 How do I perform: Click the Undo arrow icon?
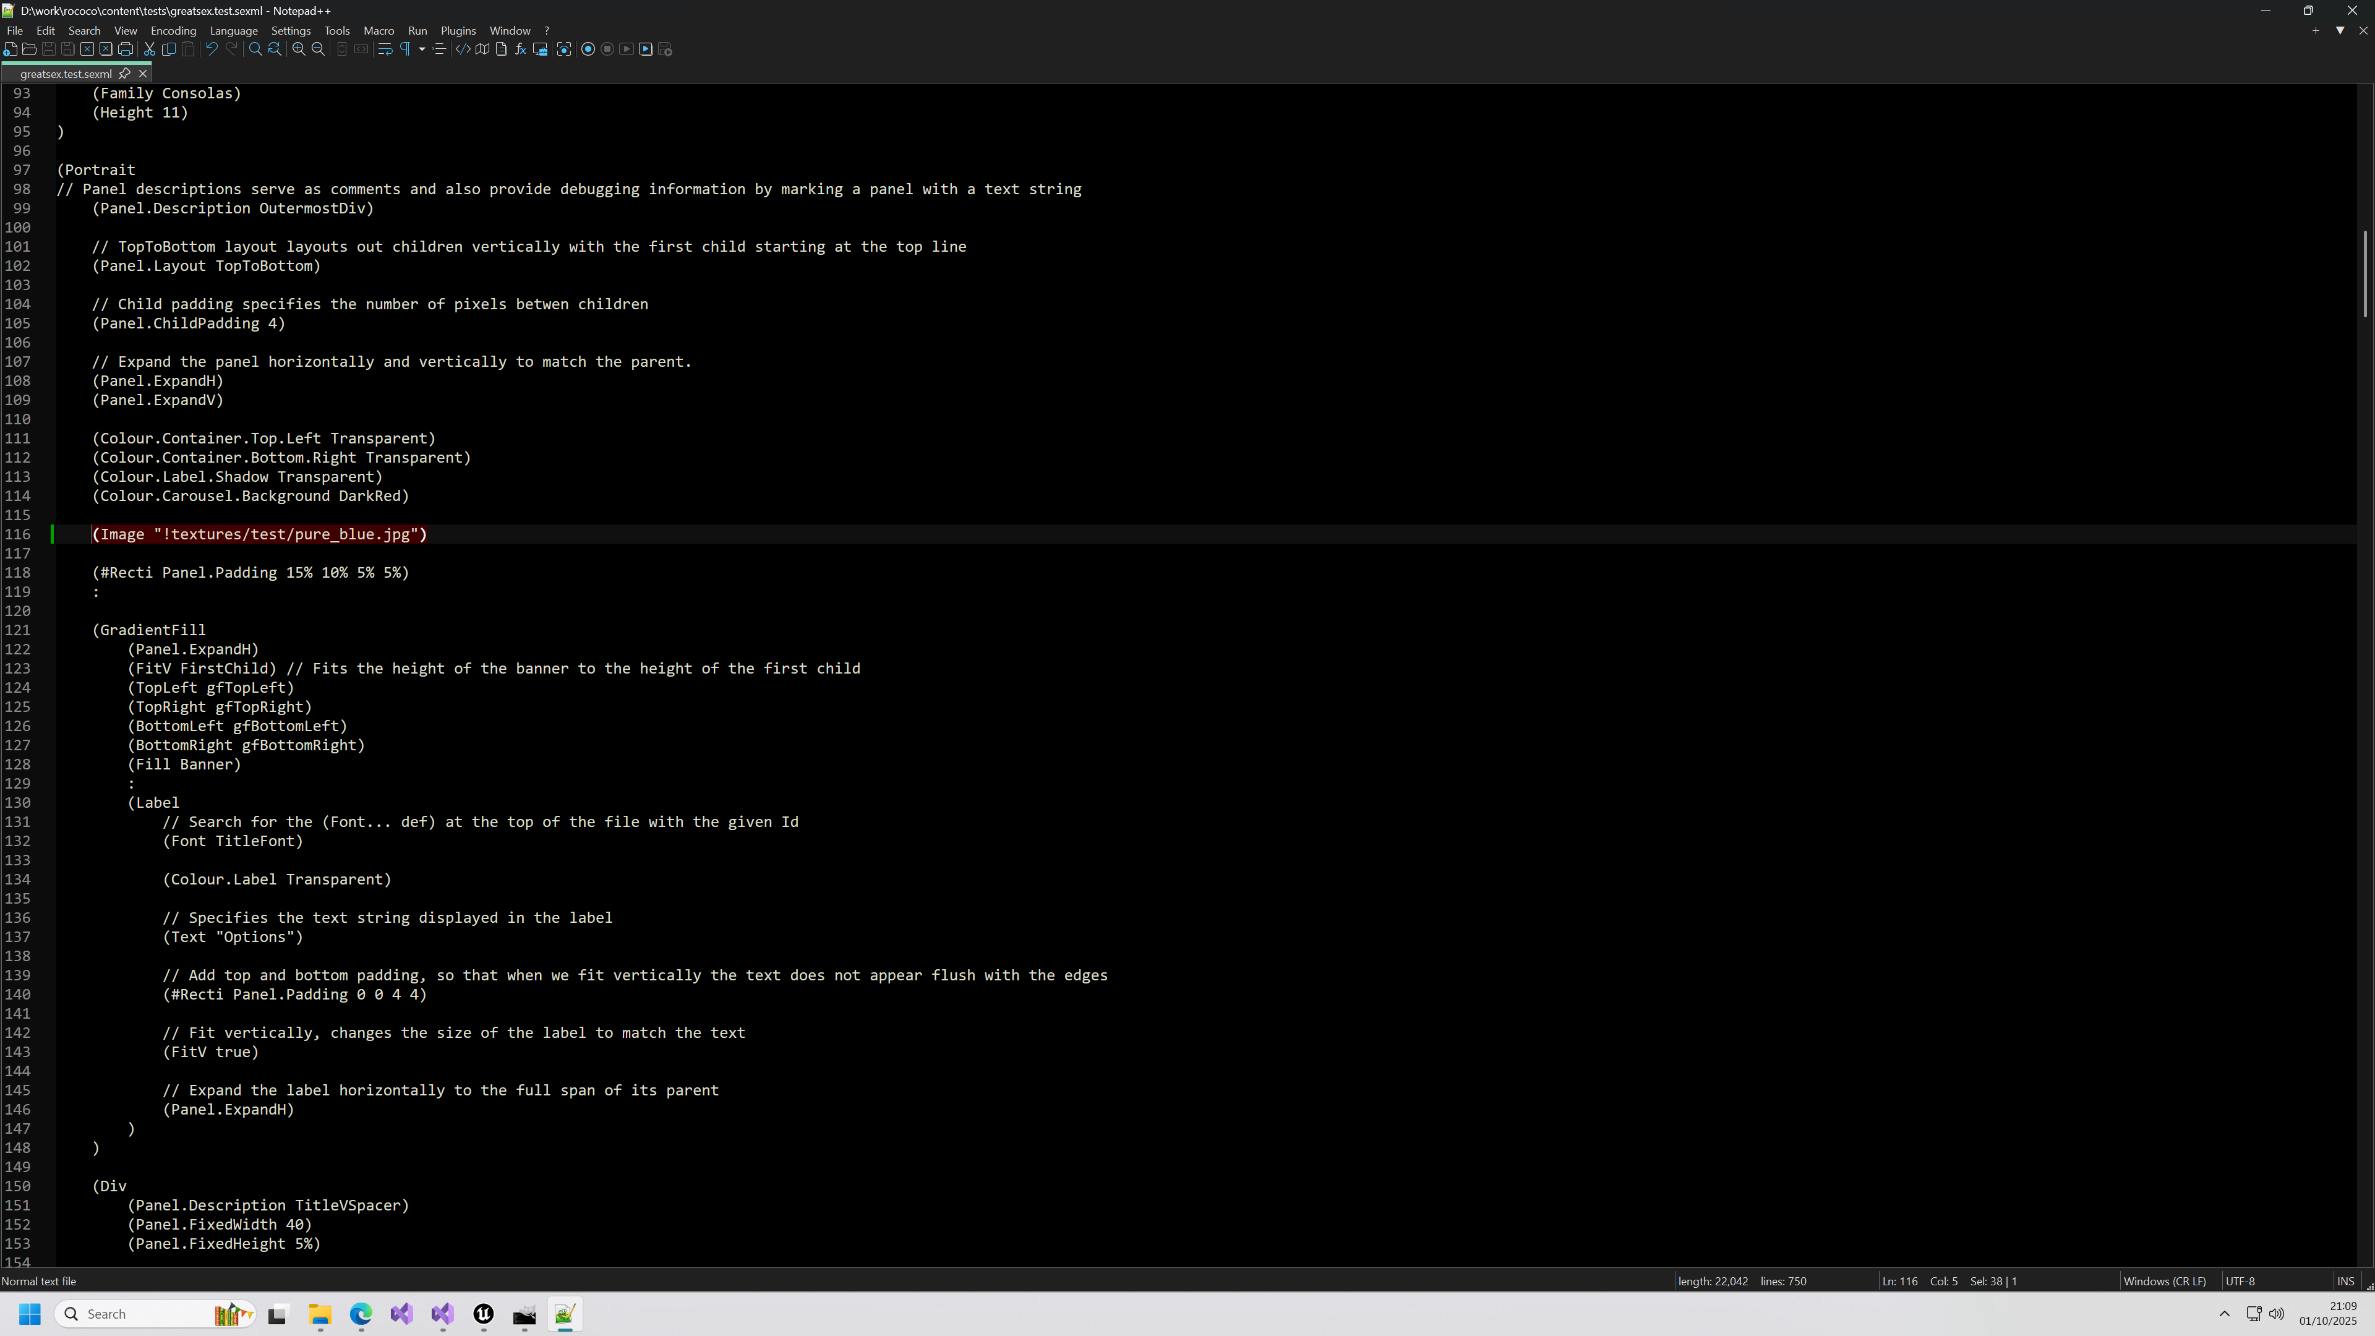pos(211,49)
